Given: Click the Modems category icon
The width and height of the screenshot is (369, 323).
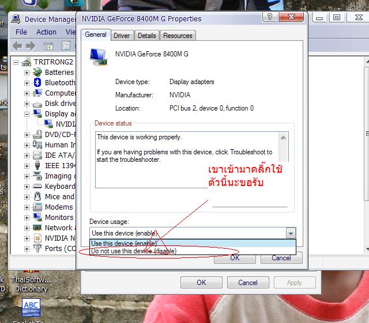Looking at the screenshot, I should click(37, 207).
